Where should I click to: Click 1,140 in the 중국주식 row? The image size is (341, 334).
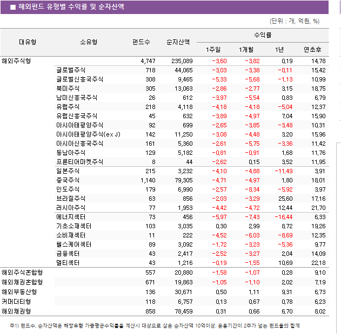coord(148,180)
